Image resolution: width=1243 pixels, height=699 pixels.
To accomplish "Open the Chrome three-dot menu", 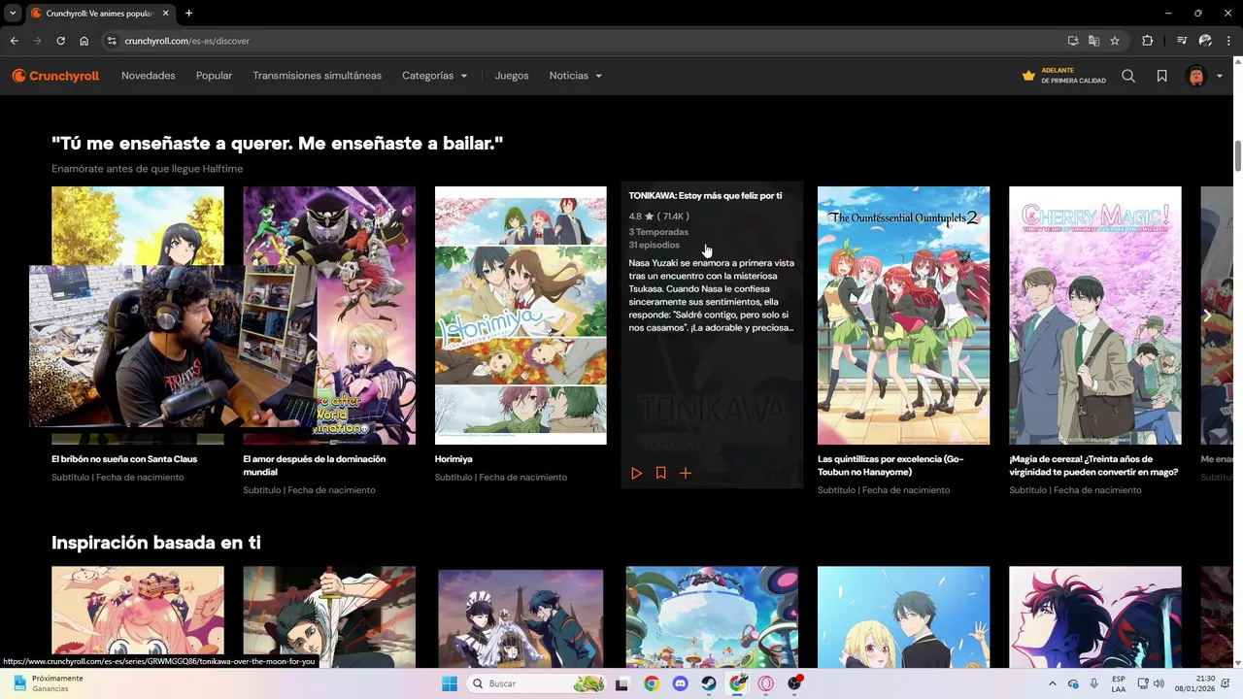I will [x=1228, y=41].
